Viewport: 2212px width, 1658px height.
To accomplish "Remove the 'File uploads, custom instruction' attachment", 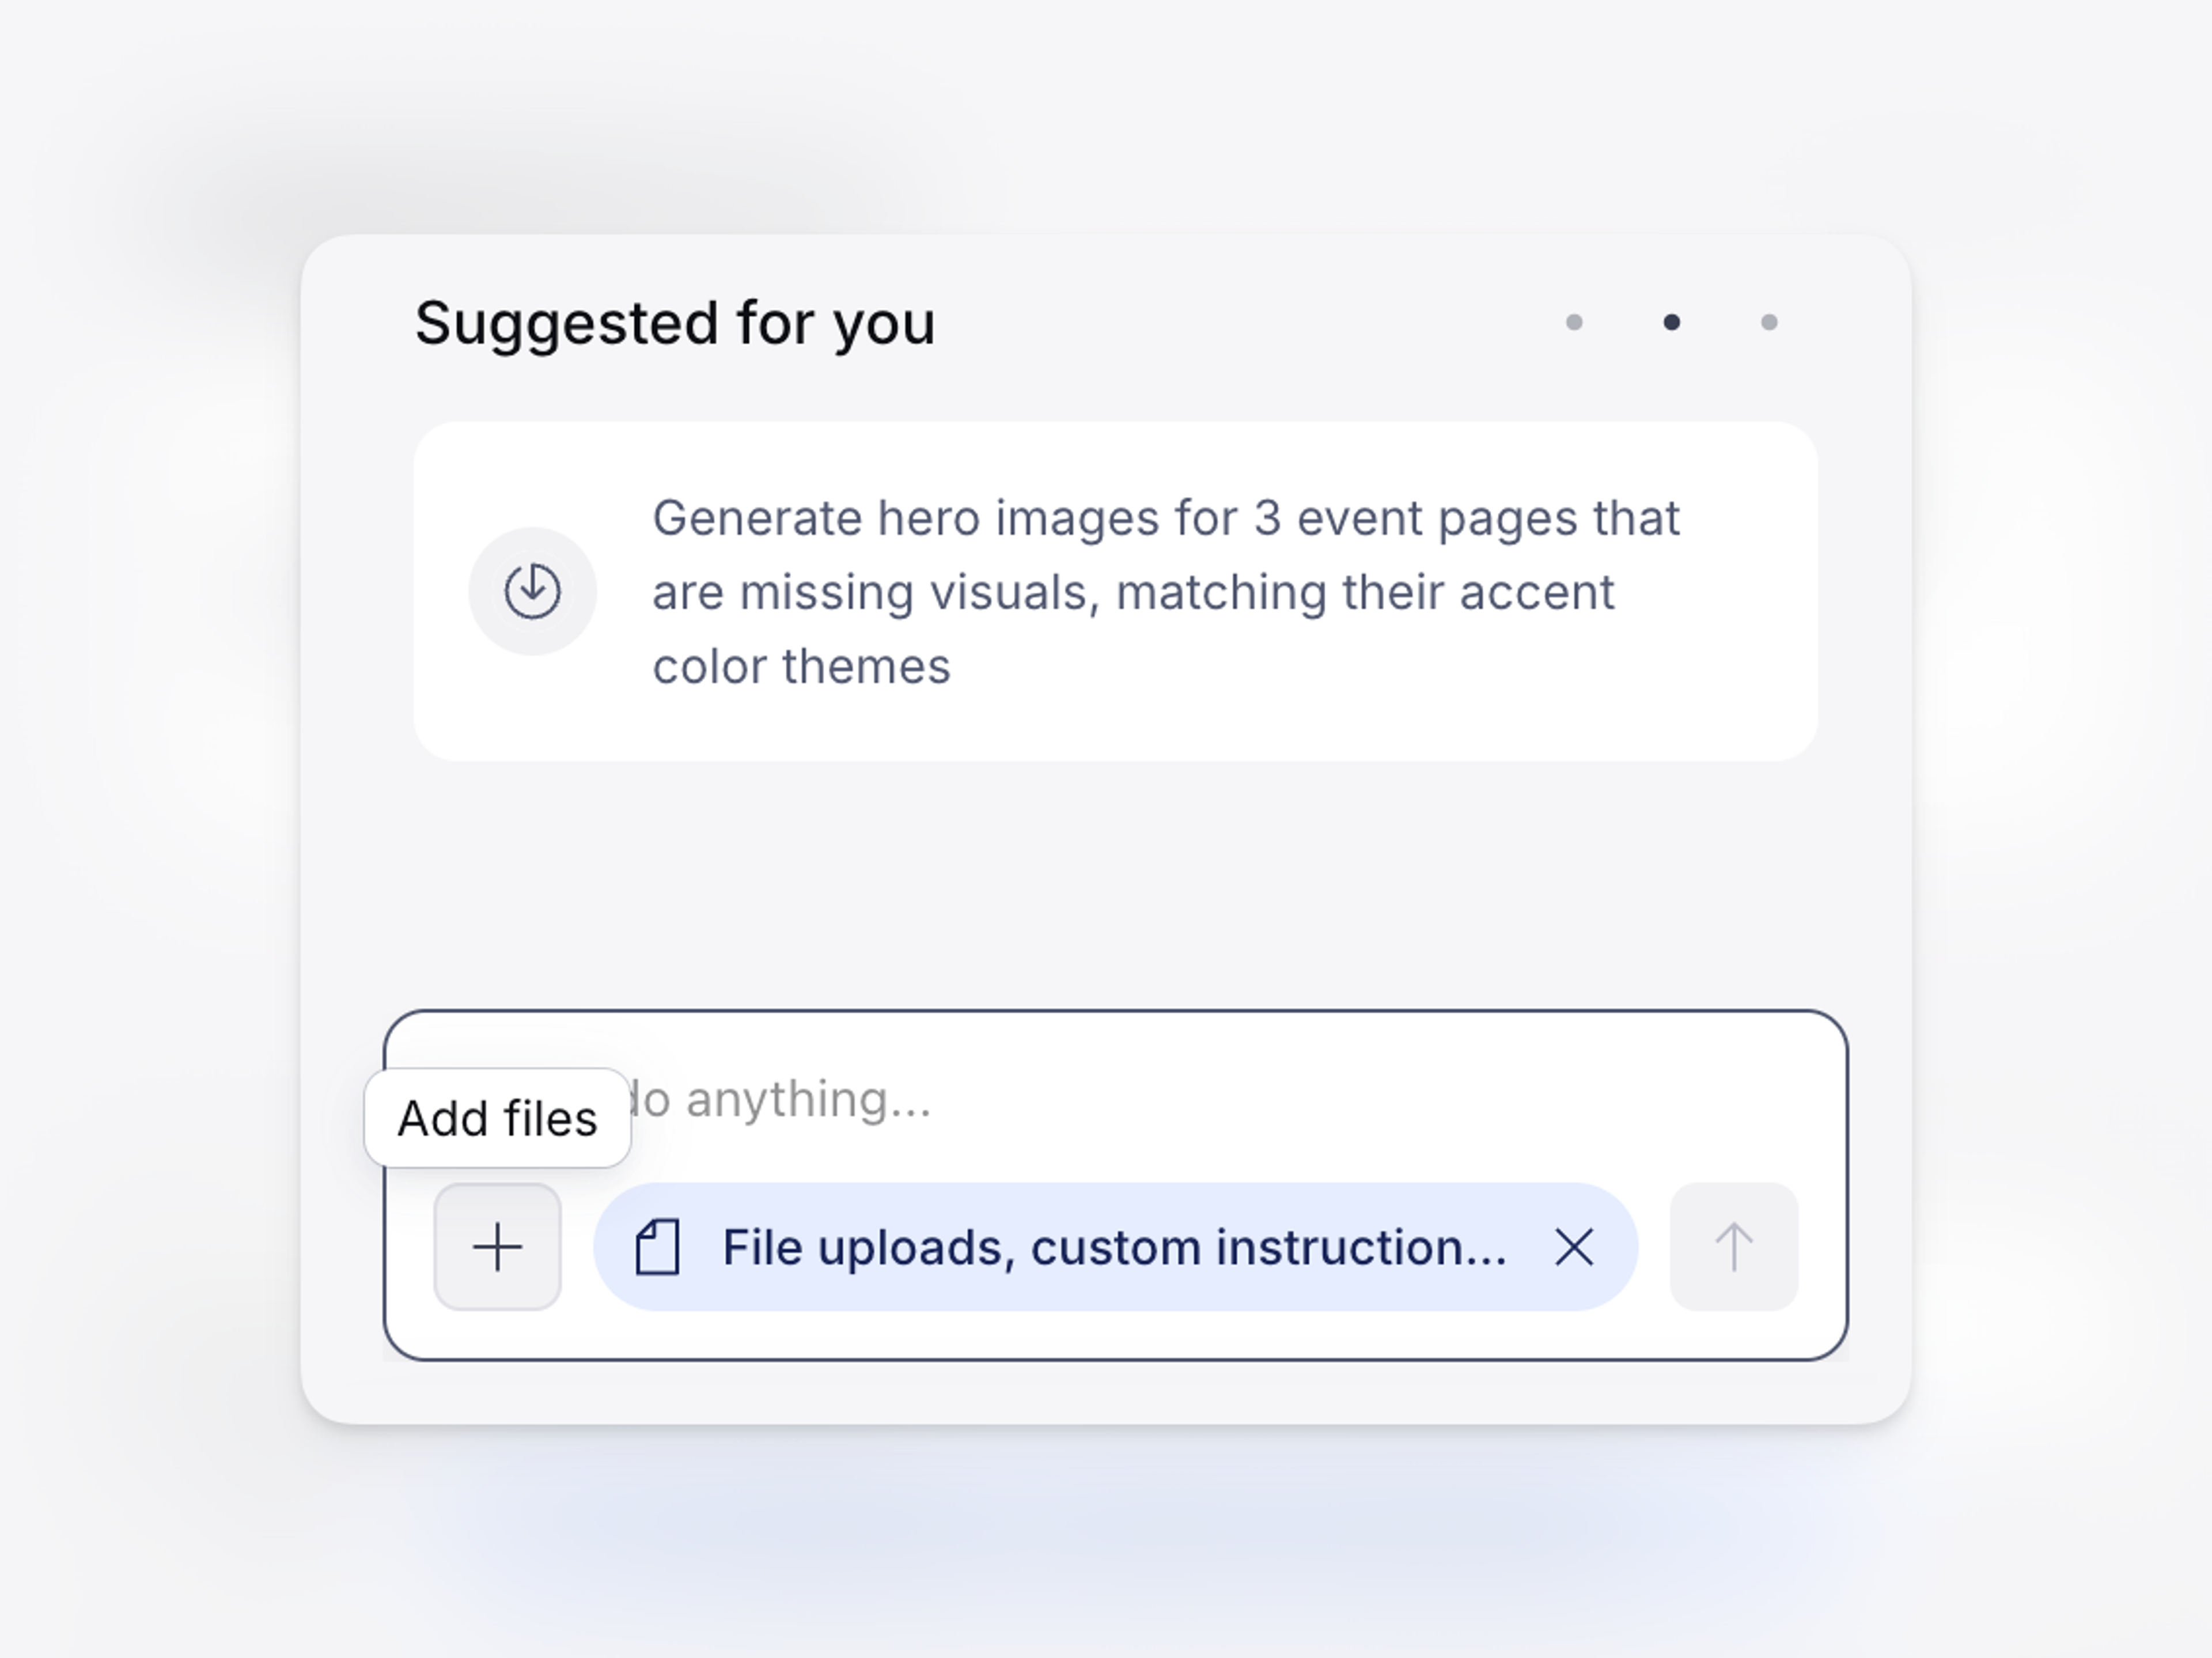I will click(1573, 1247).
